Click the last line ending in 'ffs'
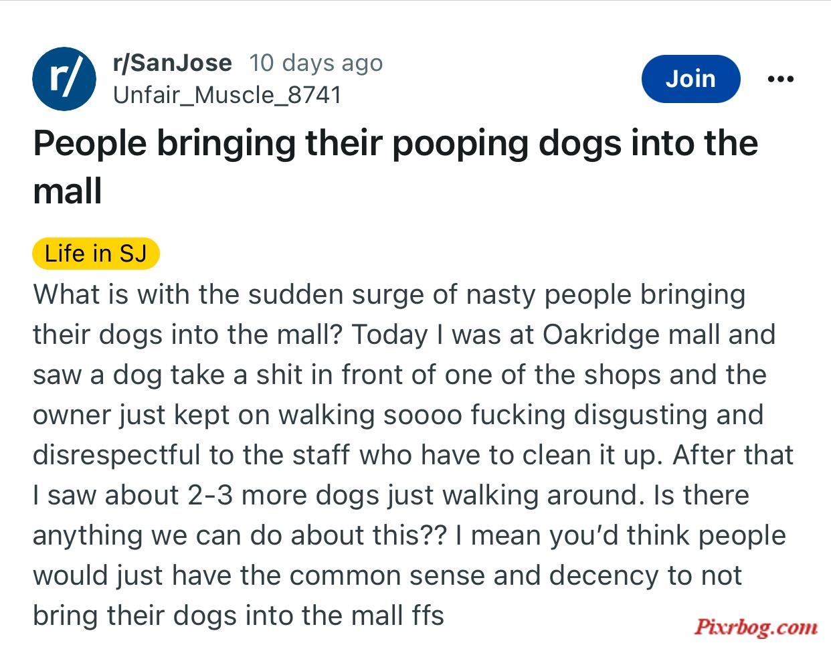Image resolution: width=831 pixels, height=649 pixels. [238, 616]
